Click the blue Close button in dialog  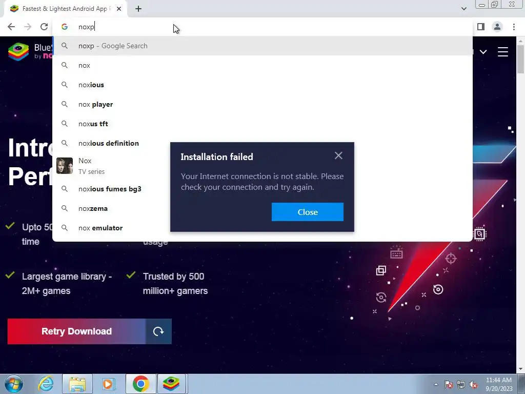(308, 212)
